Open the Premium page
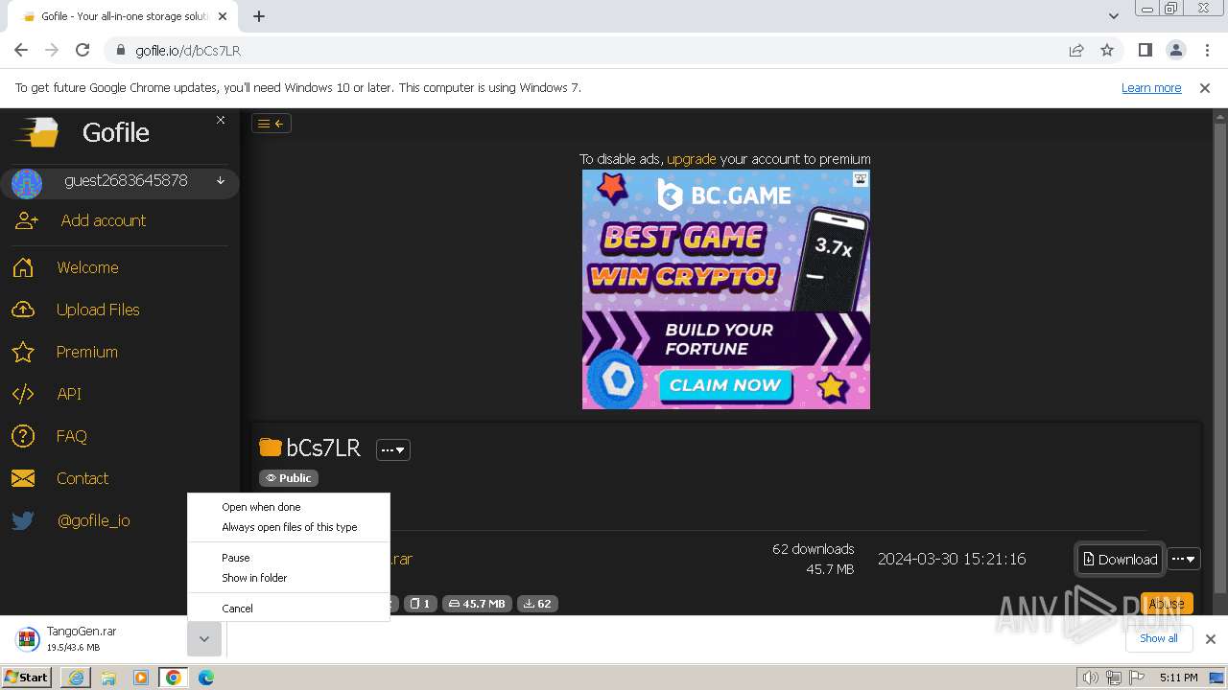 87,352
